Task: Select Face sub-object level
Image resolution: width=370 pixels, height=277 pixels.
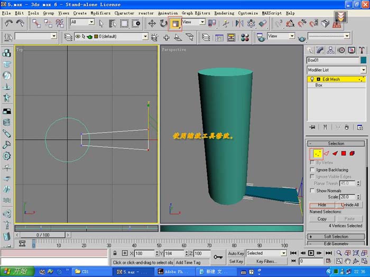Action: (335, 154)
